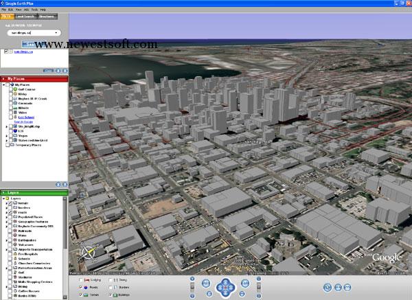The height and width of the screenshot is (300, 412).
Task: Uncheck Terrain in the Layers tree
Action: (x=10, y=203)
